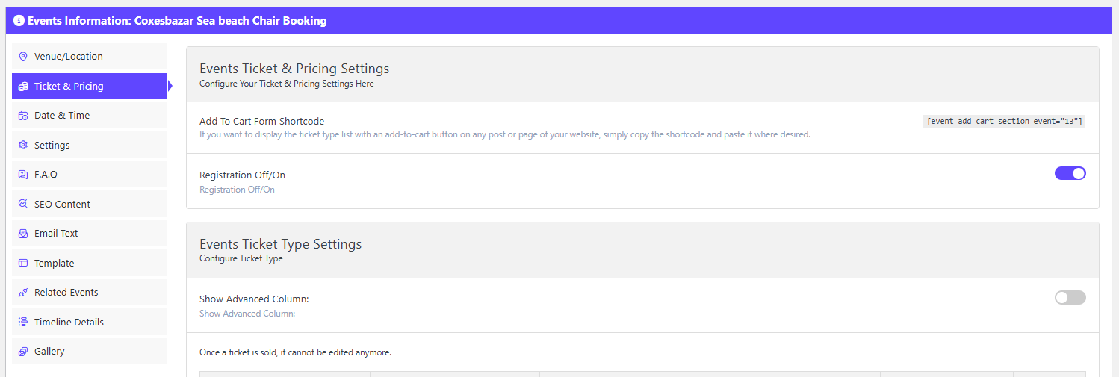Click the Gallery images icon
This screenshot has width=1119, height=377.
pyautogui.click(x=23, y=352)
